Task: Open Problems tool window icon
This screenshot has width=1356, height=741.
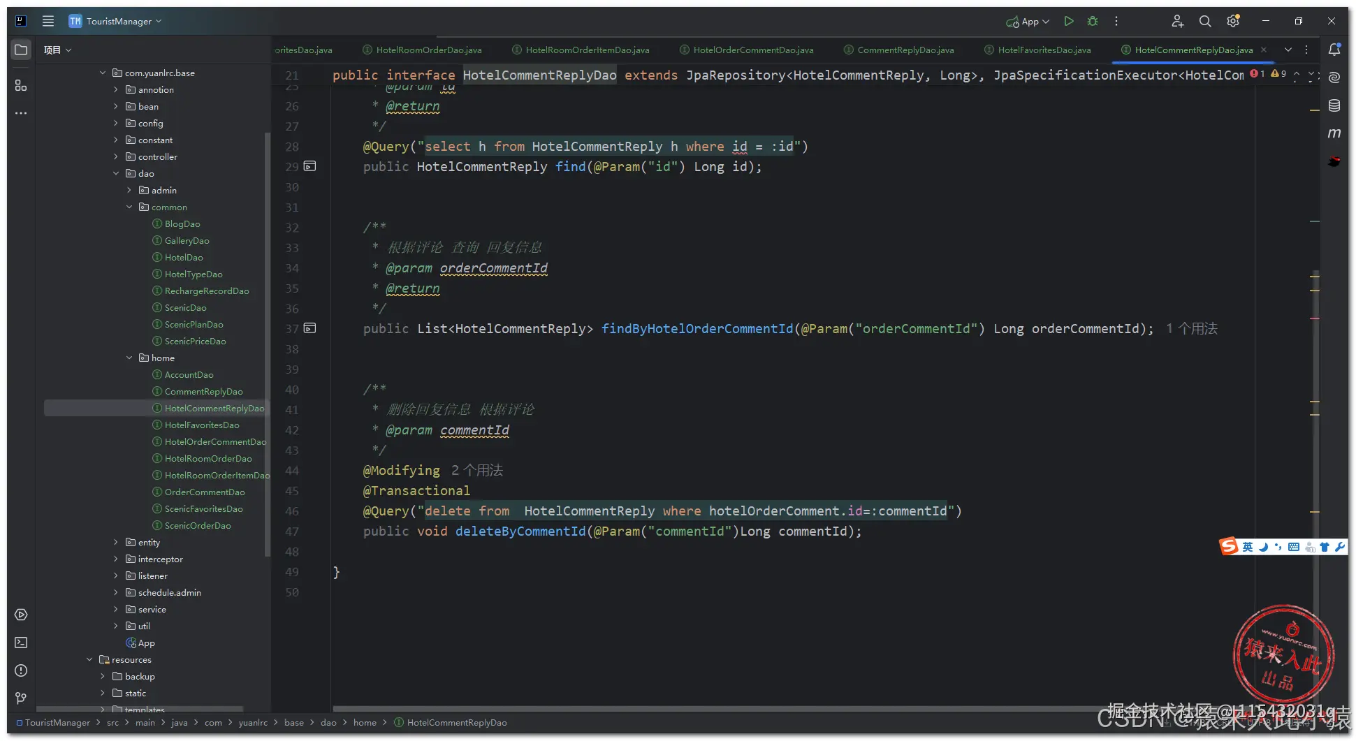Action: click(x=21, y=670)
